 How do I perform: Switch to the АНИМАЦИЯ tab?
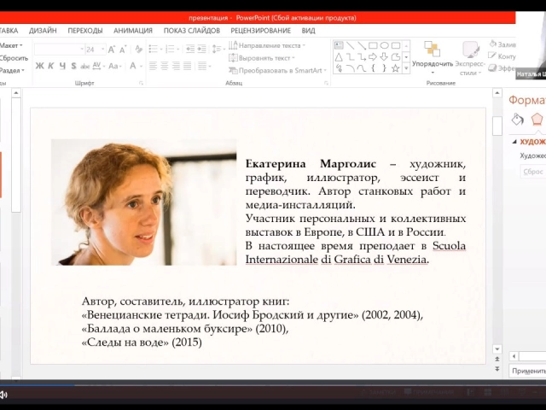133,31
